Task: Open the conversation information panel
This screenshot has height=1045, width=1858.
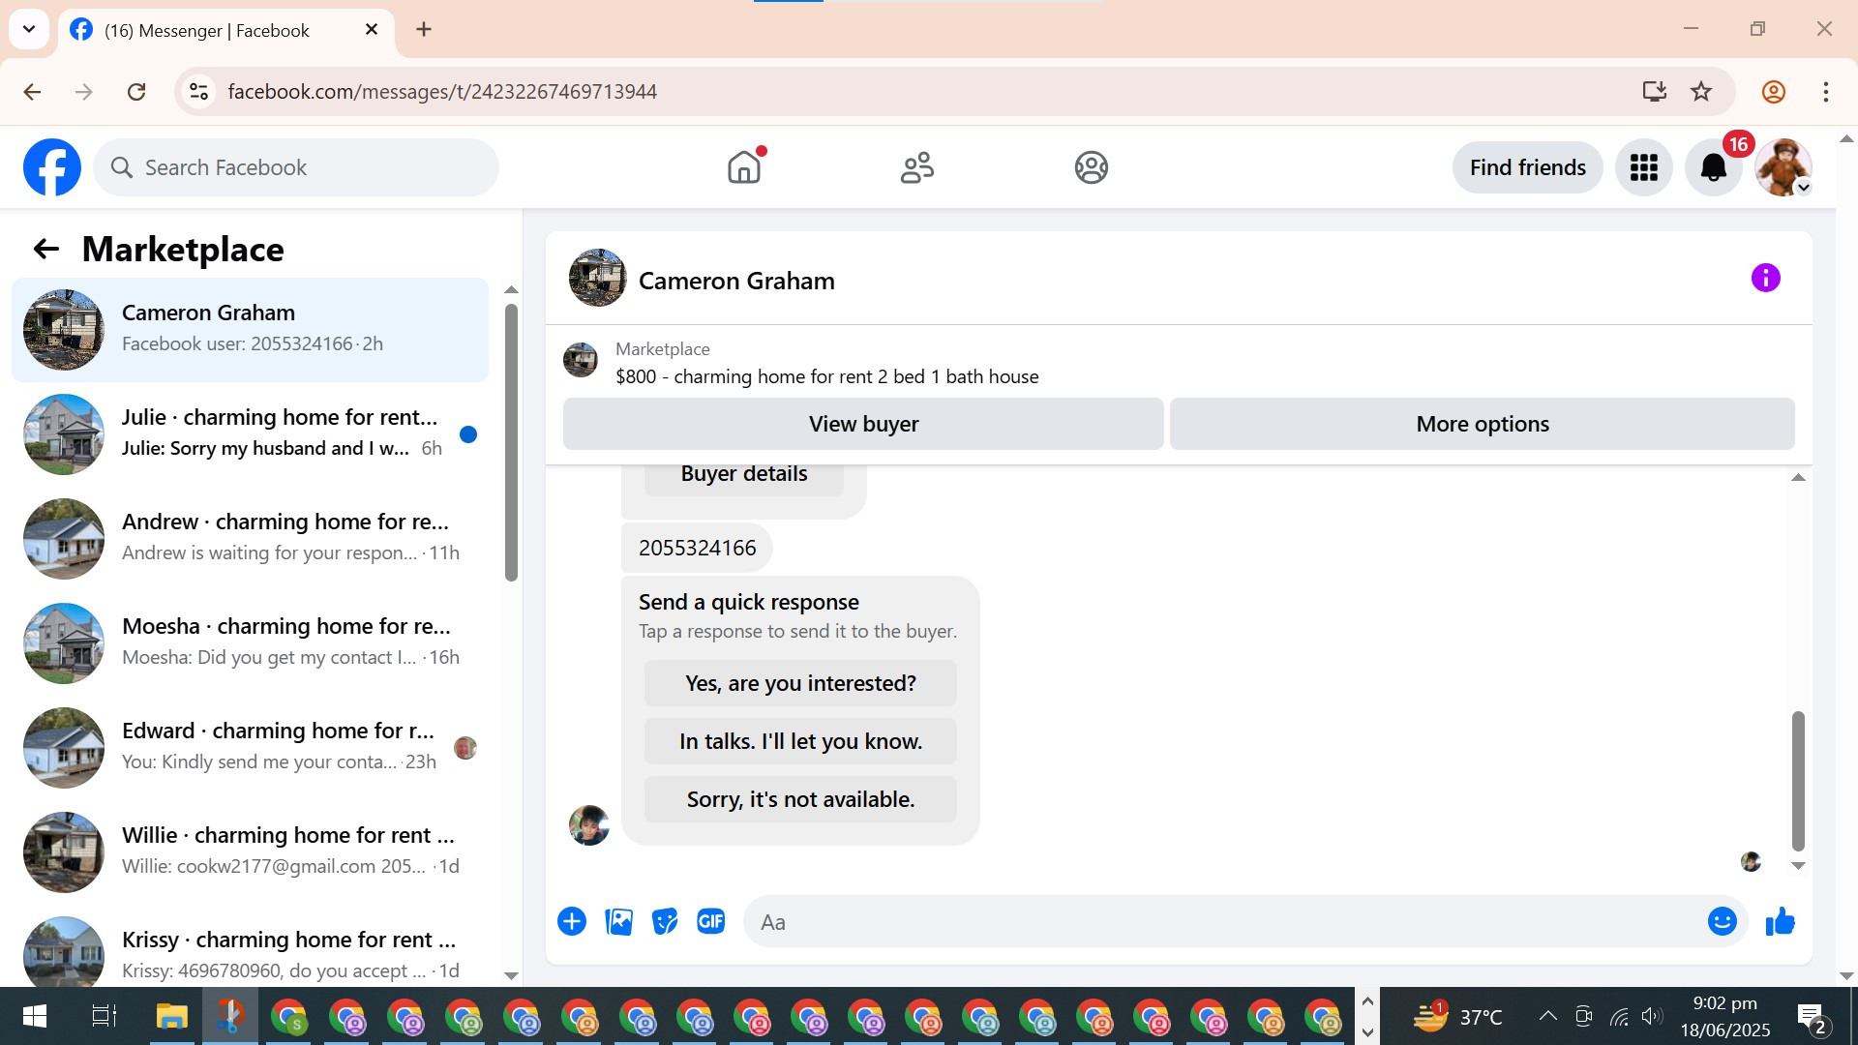Action: pos(1765,279)
